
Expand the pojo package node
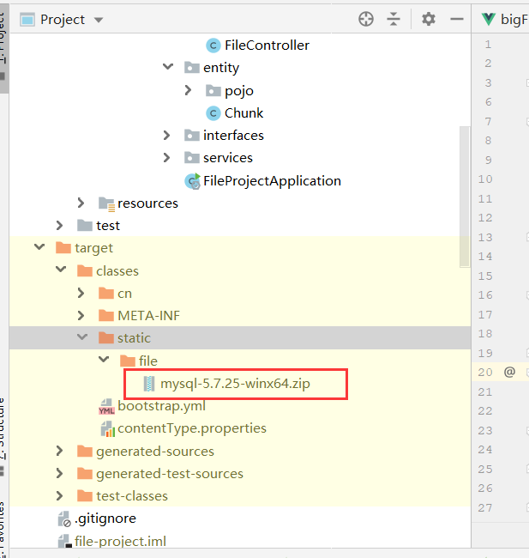pyautogui.click(x=188, y=90)
